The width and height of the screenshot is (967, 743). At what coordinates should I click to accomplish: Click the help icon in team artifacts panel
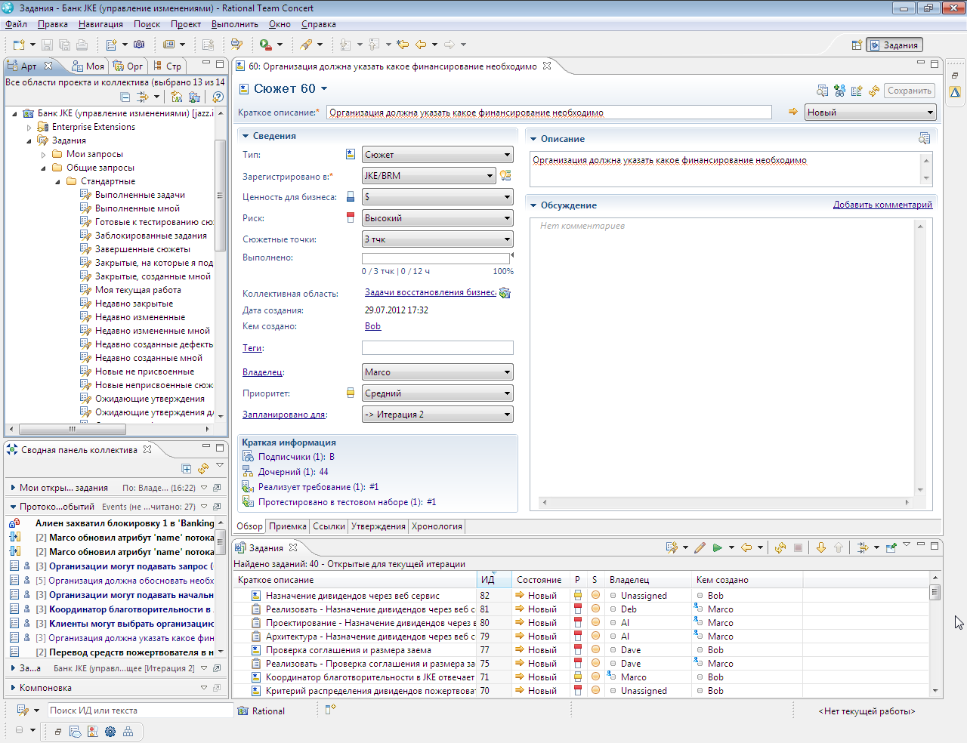(218, 97)
